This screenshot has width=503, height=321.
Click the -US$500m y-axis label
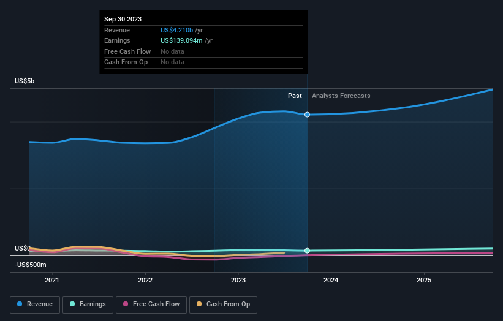coord(31,265)
